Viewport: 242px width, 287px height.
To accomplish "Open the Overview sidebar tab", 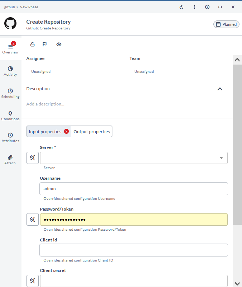I will point(10,48).
